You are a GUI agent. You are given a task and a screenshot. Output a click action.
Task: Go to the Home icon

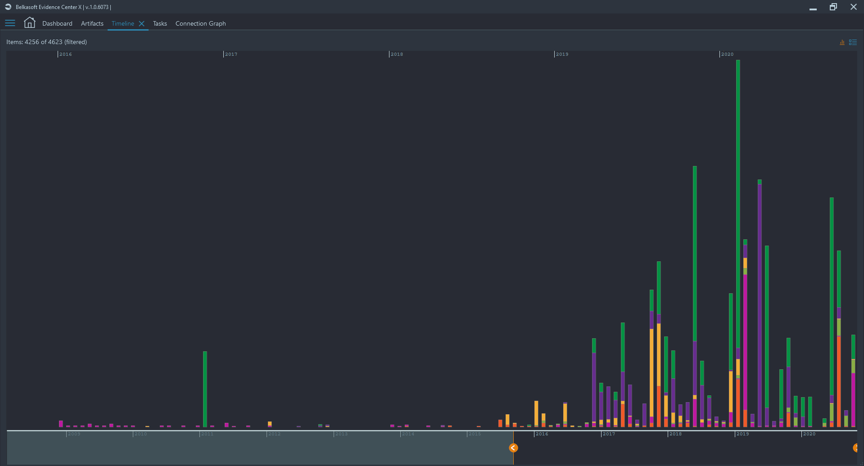point(30,23)
